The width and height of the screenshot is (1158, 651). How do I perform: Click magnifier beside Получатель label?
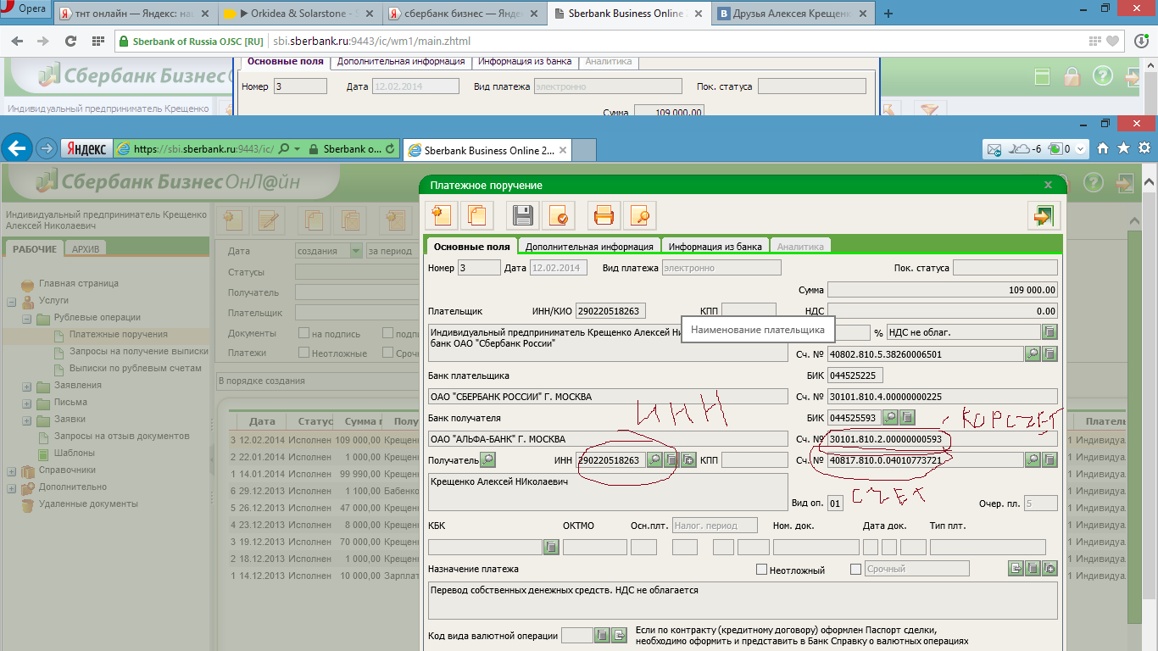click(x=487, y=459)
